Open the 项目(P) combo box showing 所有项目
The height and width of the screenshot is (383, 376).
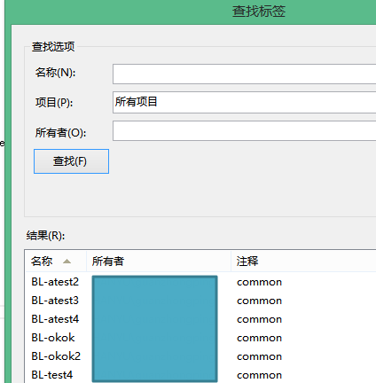click(x=244, y=102)
